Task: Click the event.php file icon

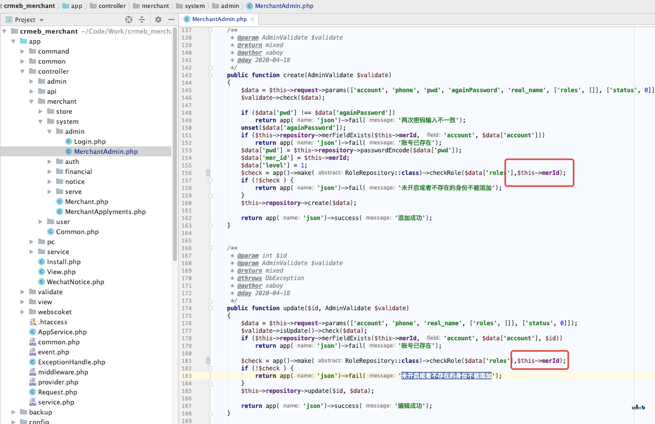Action: click(33, 352)
